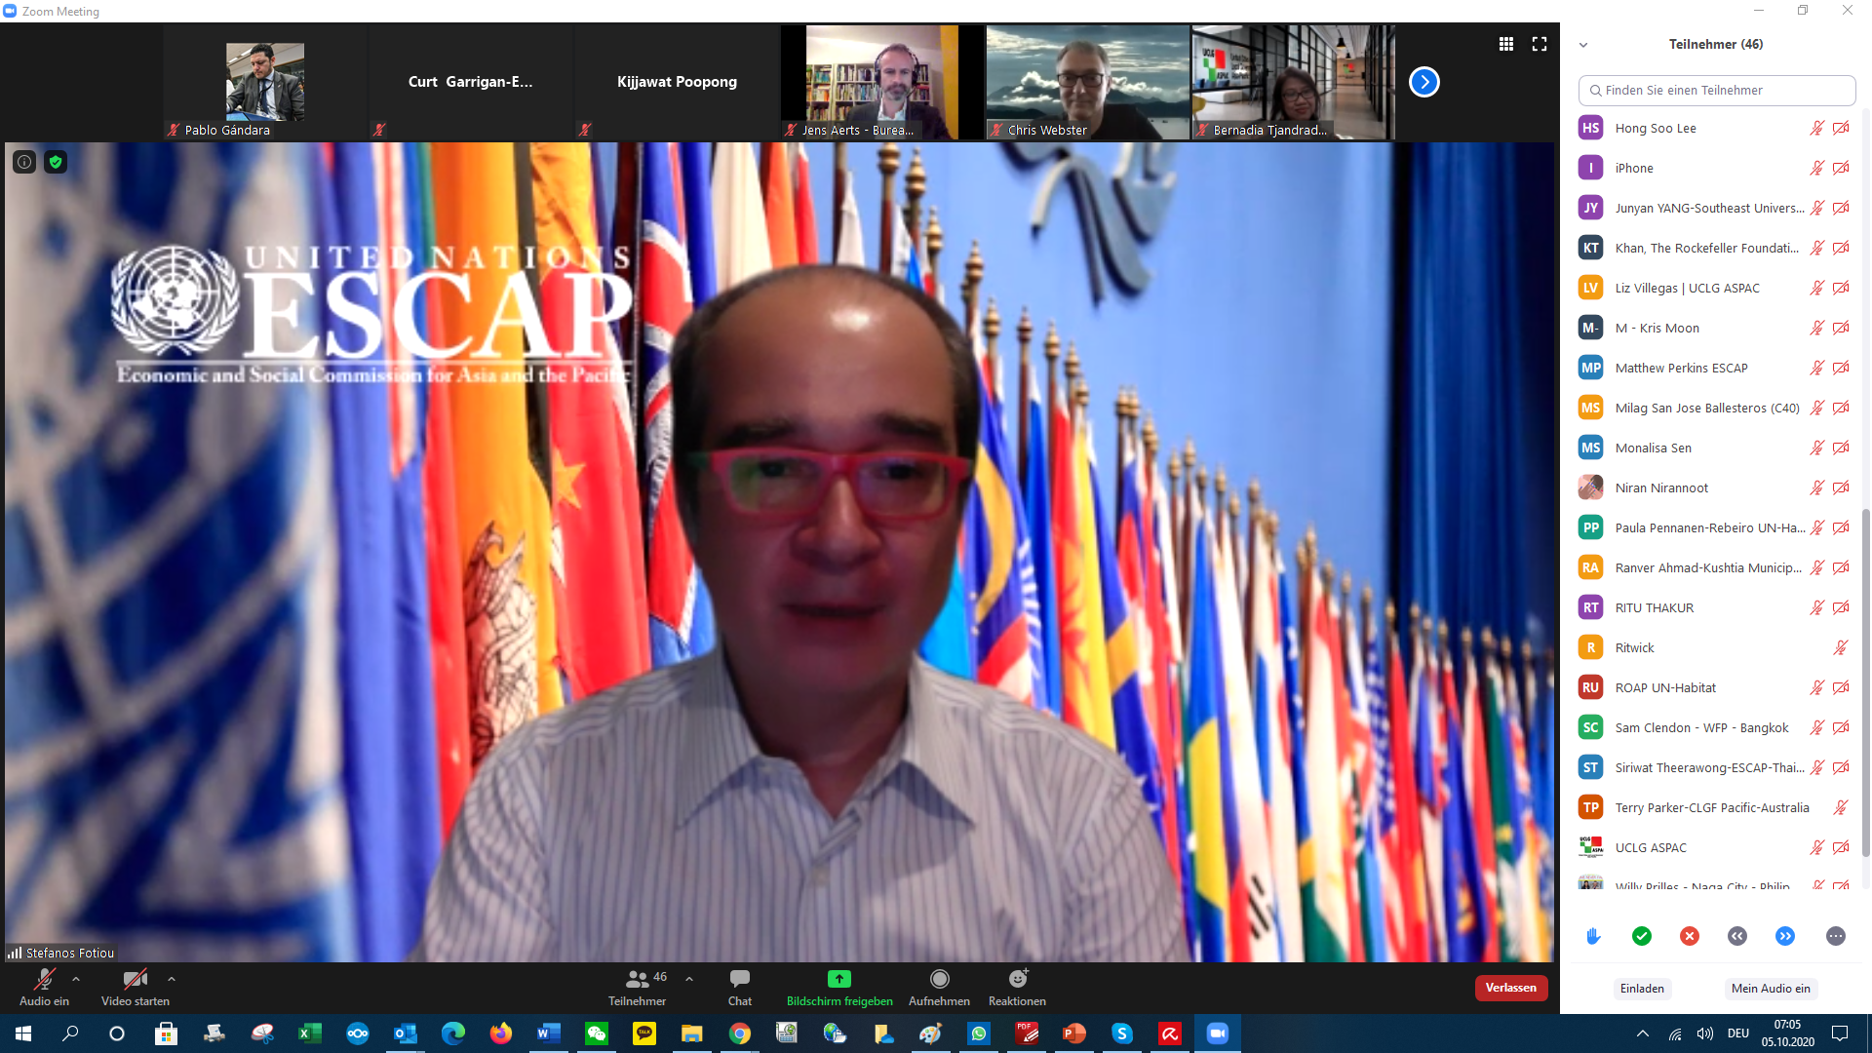Click the go slower reaction icon
The image size is (1872, 1053).
pos(1737,936)
